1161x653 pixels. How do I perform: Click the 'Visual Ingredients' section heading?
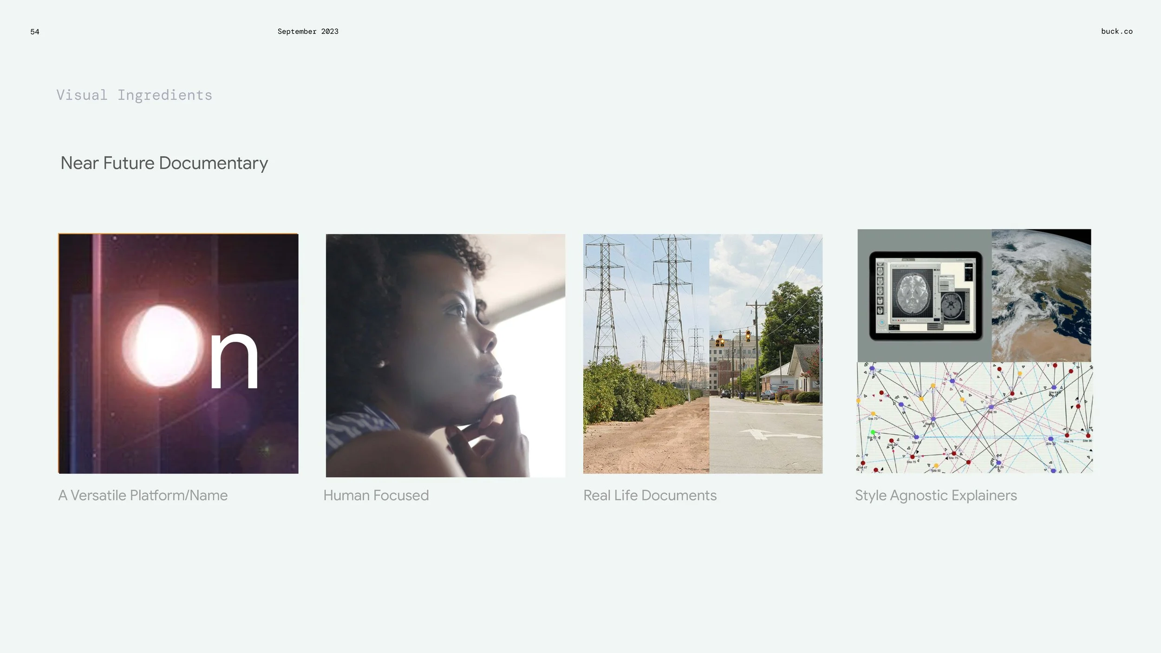coord(134,95)
